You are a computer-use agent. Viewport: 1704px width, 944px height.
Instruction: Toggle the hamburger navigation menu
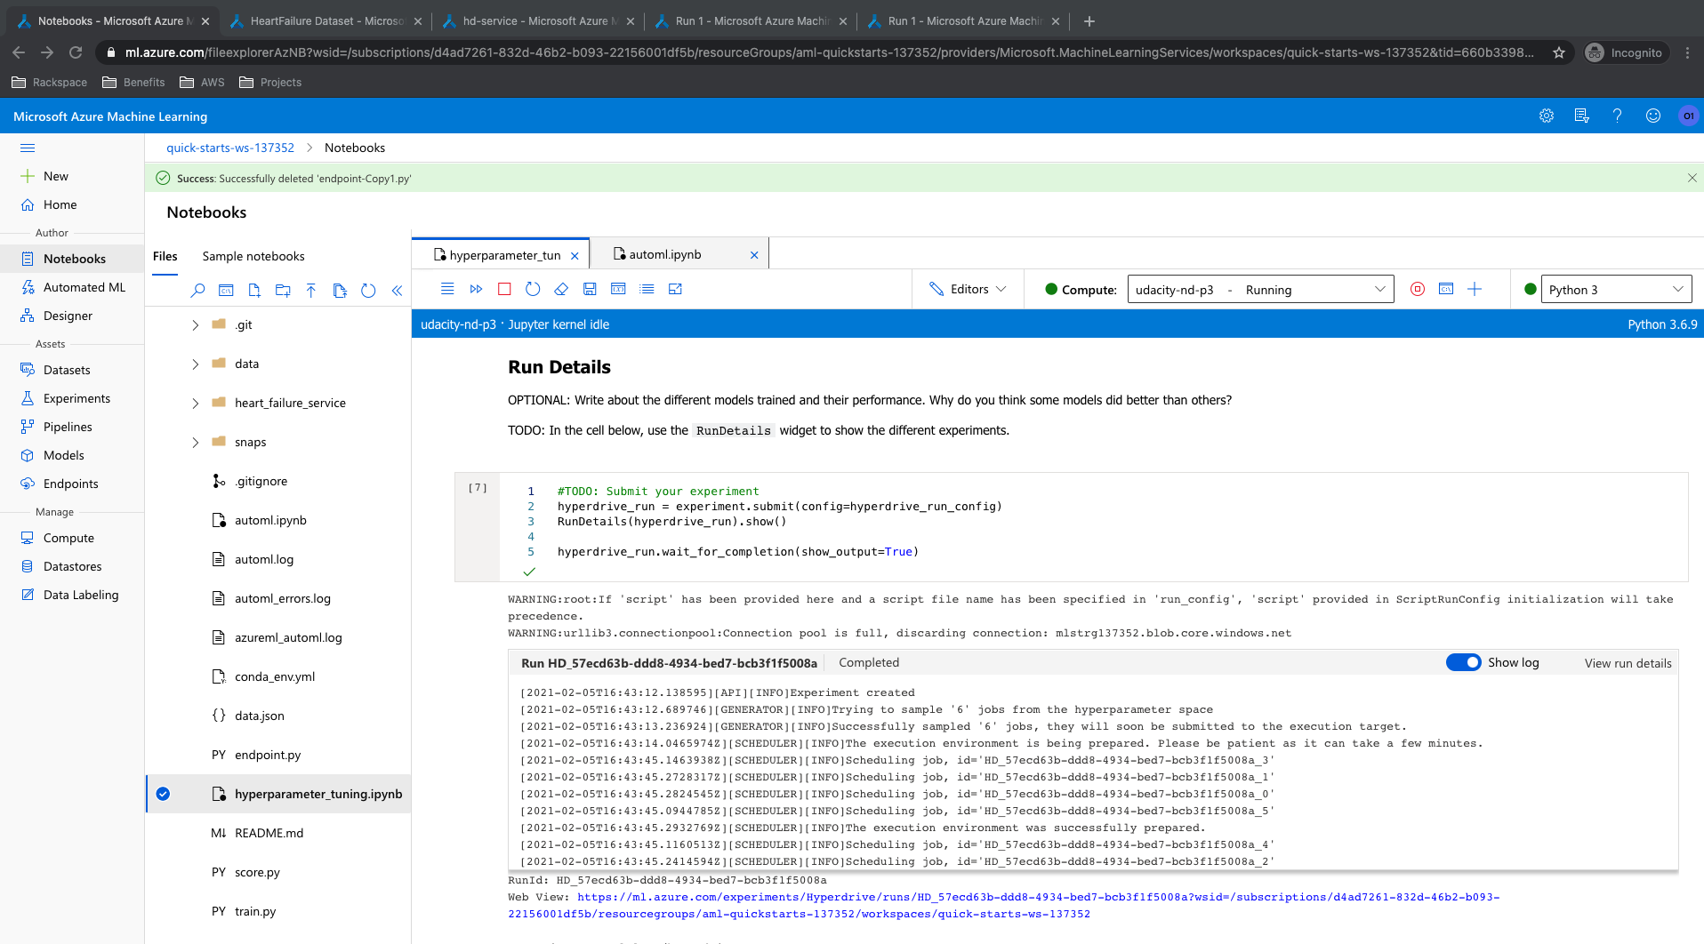28,148
